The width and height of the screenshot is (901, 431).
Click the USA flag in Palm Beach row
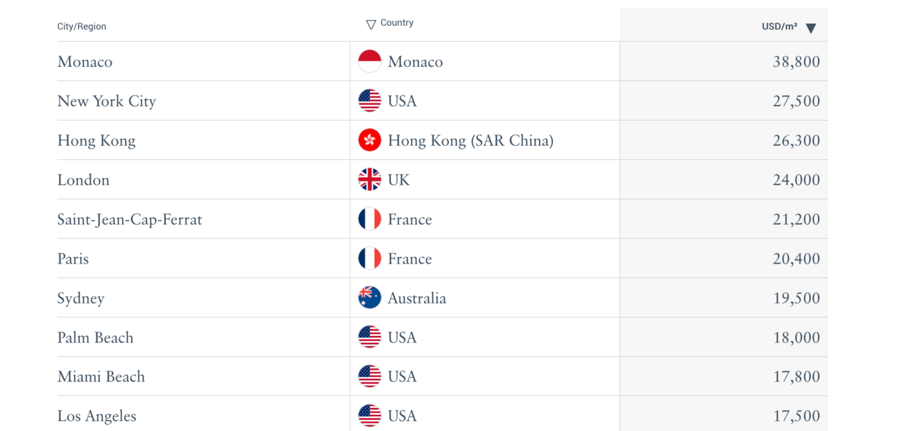point(370,338)
